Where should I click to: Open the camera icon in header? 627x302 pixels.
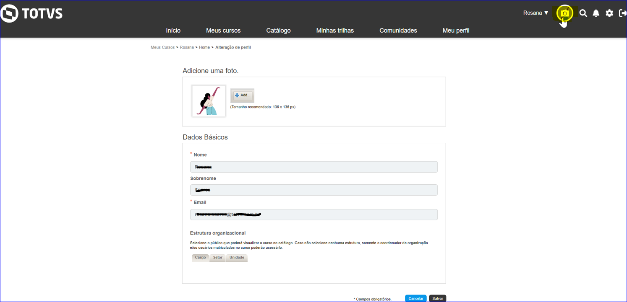click(564, 13)
